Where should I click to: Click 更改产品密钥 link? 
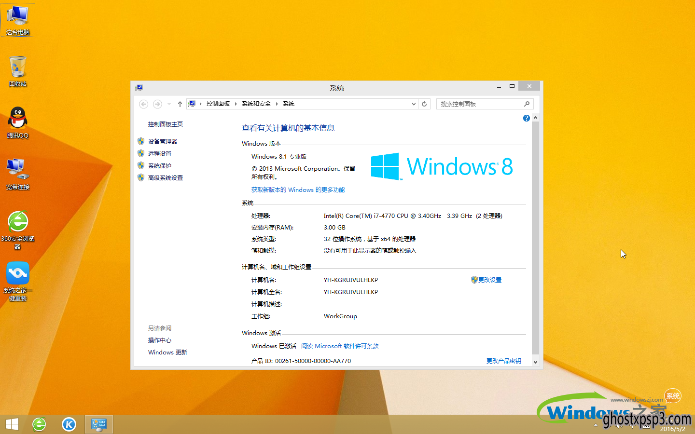tap(504, 361)
